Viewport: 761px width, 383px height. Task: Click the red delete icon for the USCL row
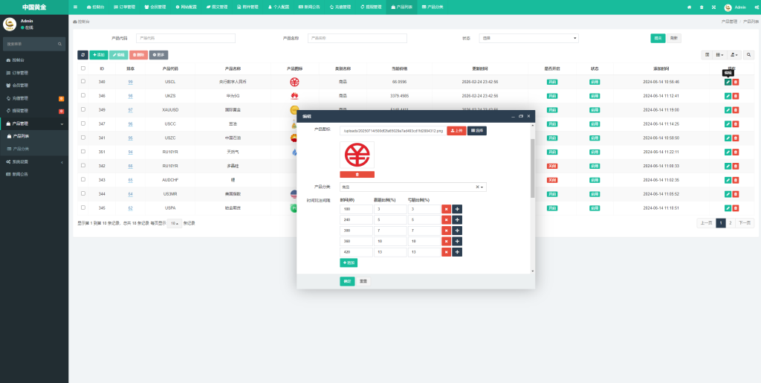736,82
